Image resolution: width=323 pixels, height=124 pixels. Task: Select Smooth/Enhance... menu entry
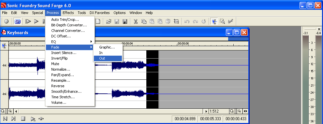pos(70,91)
